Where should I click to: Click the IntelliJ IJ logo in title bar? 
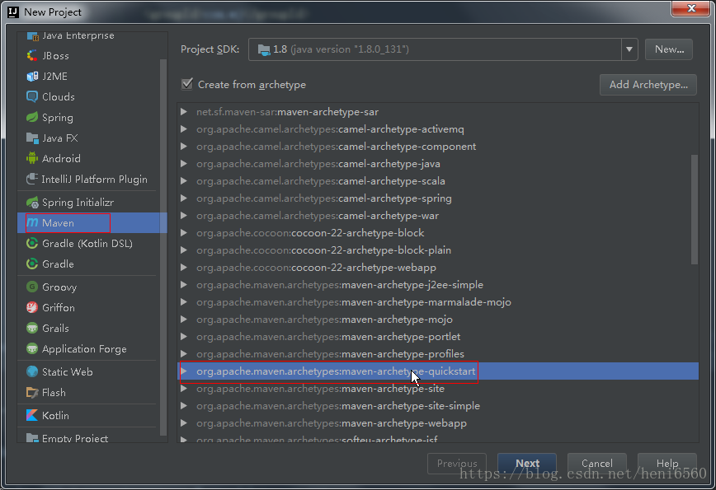pyautogui.click(x=13, y=12)
